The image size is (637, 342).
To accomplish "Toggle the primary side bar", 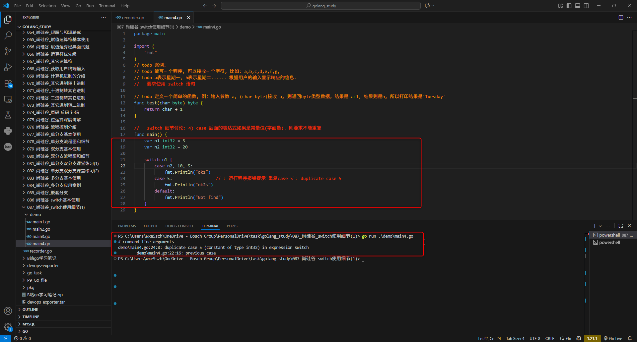I will coord(569,6).
